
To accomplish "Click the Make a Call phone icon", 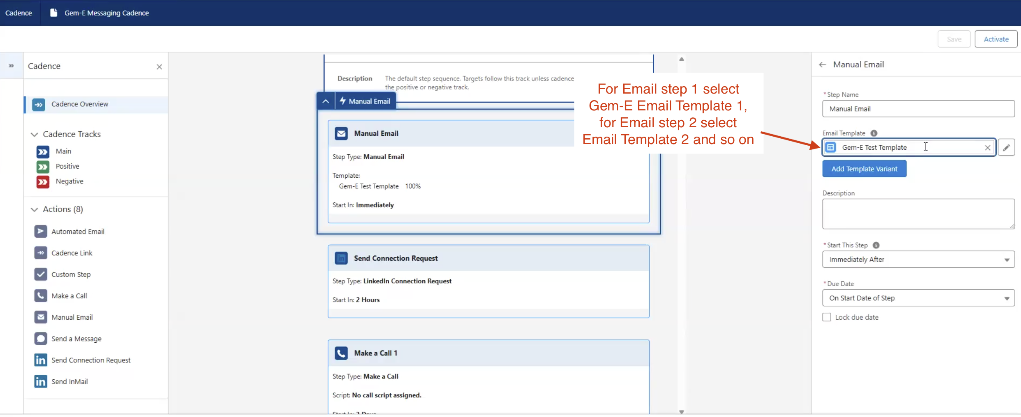I will pyautogui.click(x=41, y=296).
